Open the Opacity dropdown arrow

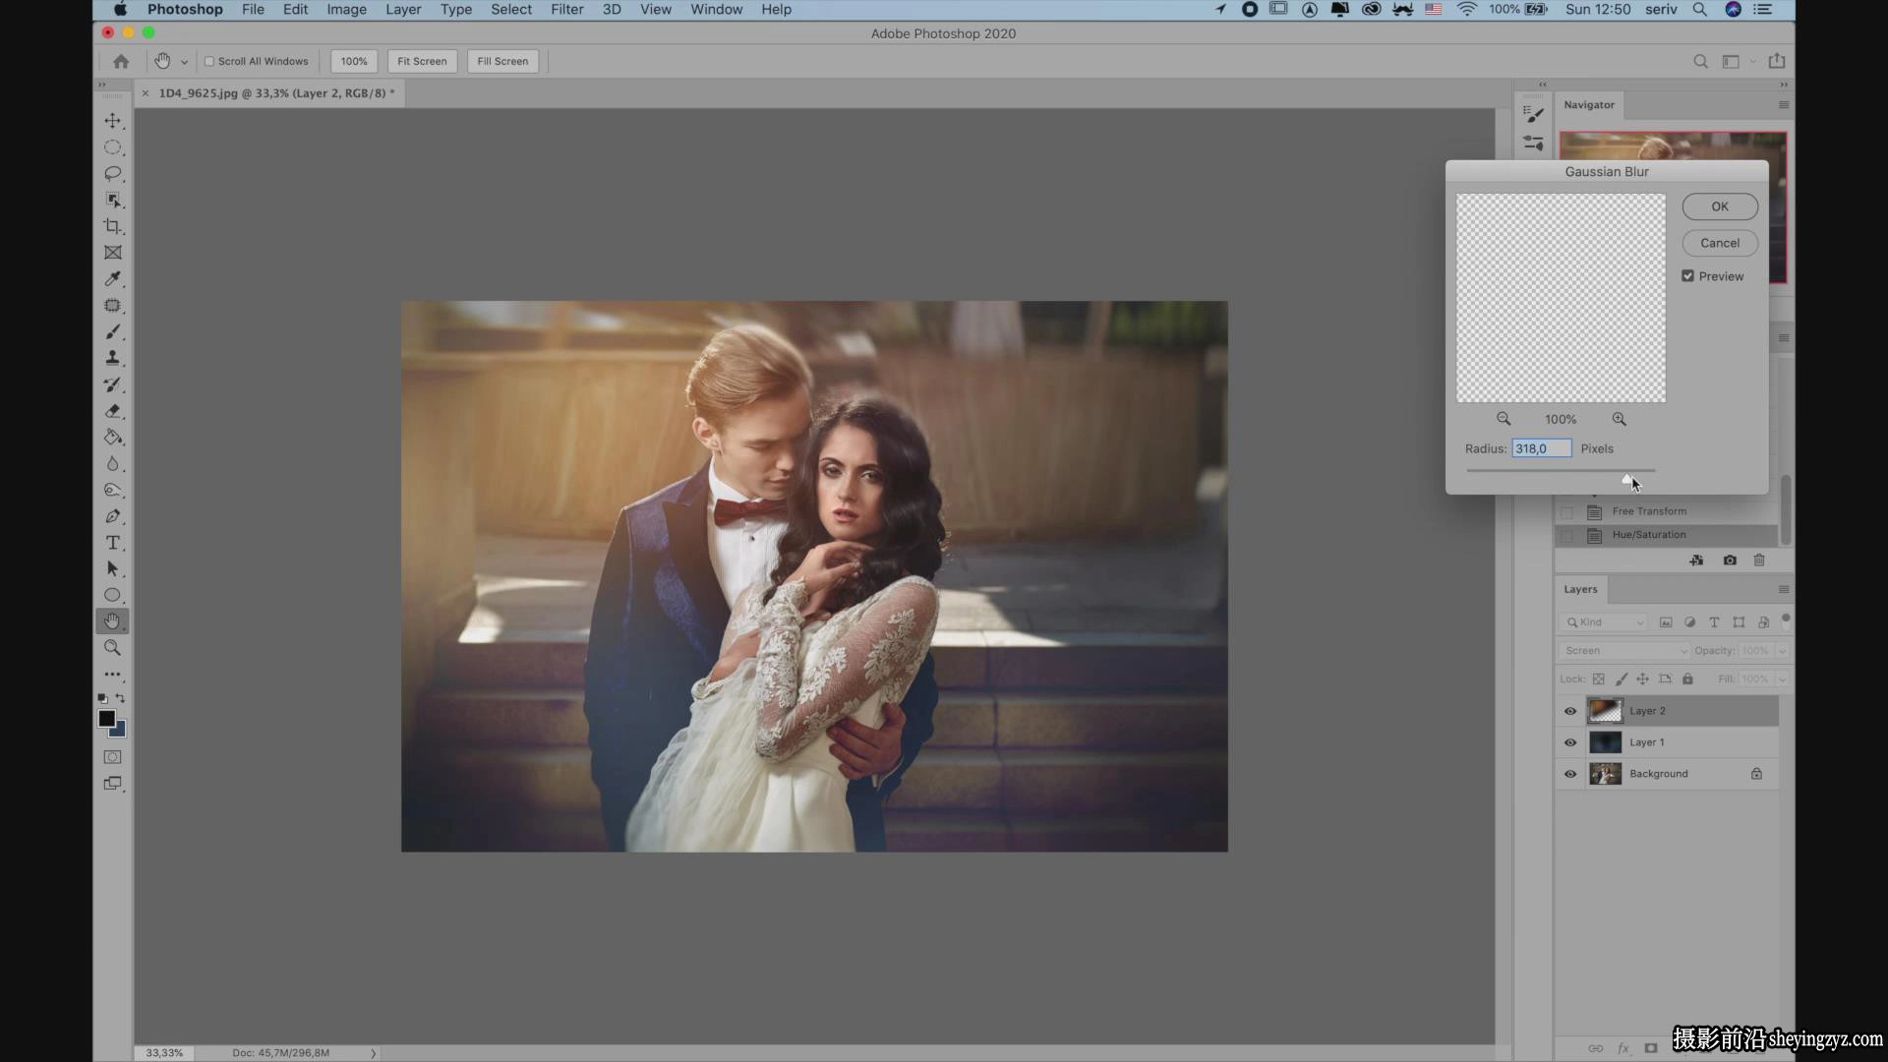(x=1781, y=651)
